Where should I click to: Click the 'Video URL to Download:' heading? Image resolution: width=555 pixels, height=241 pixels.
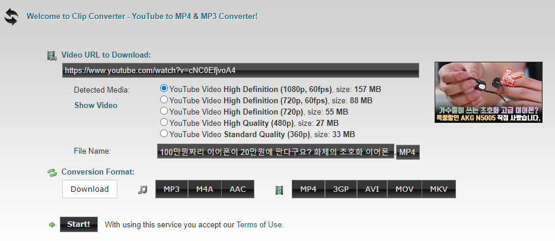(106, 55)
